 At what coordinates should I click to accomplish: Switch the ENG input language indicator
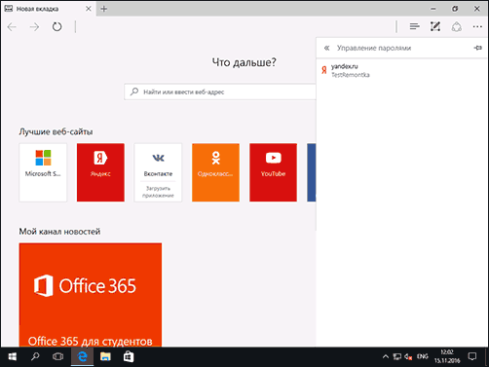(423, 356)
